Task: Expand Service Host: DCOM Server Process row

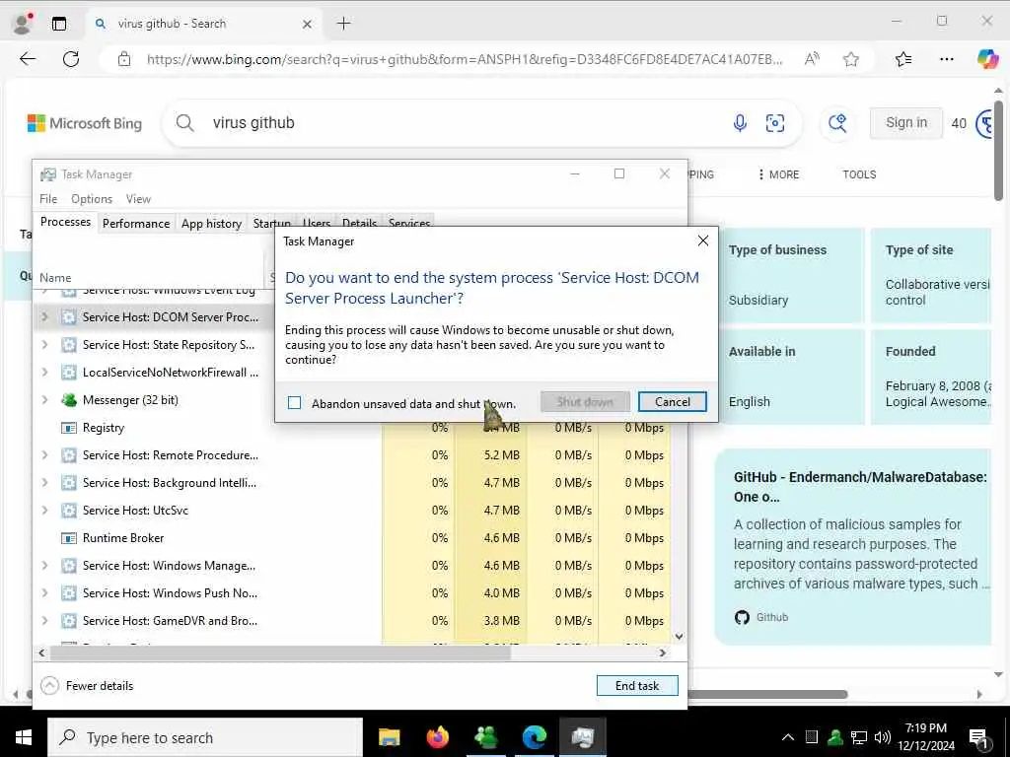Action: pos(44,316)
